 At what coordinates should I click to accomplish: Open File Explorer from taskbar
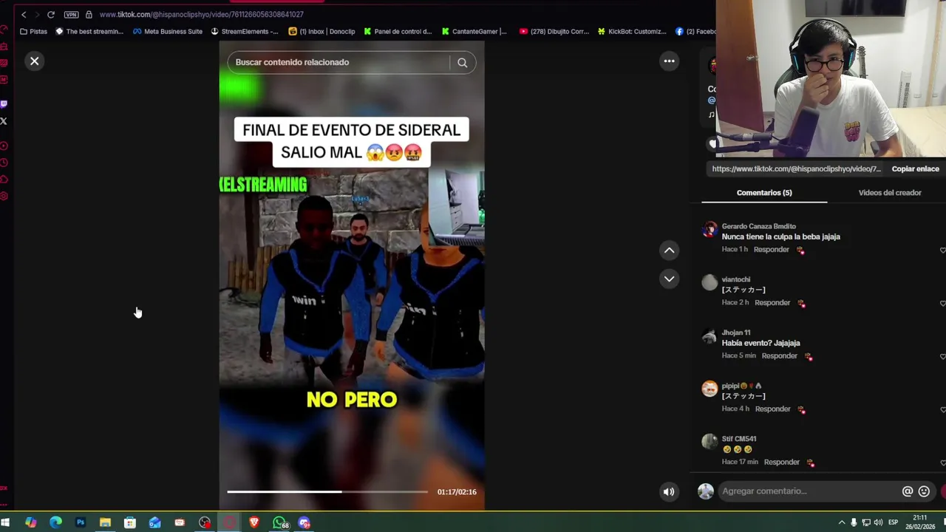pos(105,522)
